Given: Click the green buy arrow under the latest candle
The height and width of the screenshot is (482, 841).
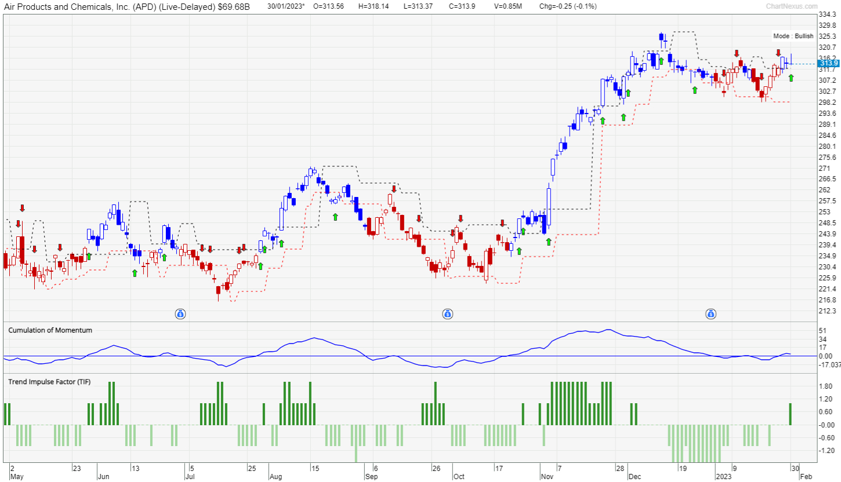Looking at the screenshot, I should point(791,78).
